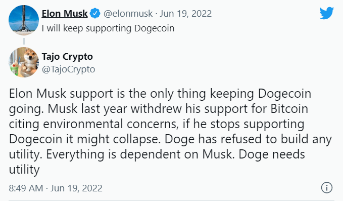The width and height of the screenshot is (343, 201).
Task: Open the @TajoCrypto handle
Action: (68, 69)
